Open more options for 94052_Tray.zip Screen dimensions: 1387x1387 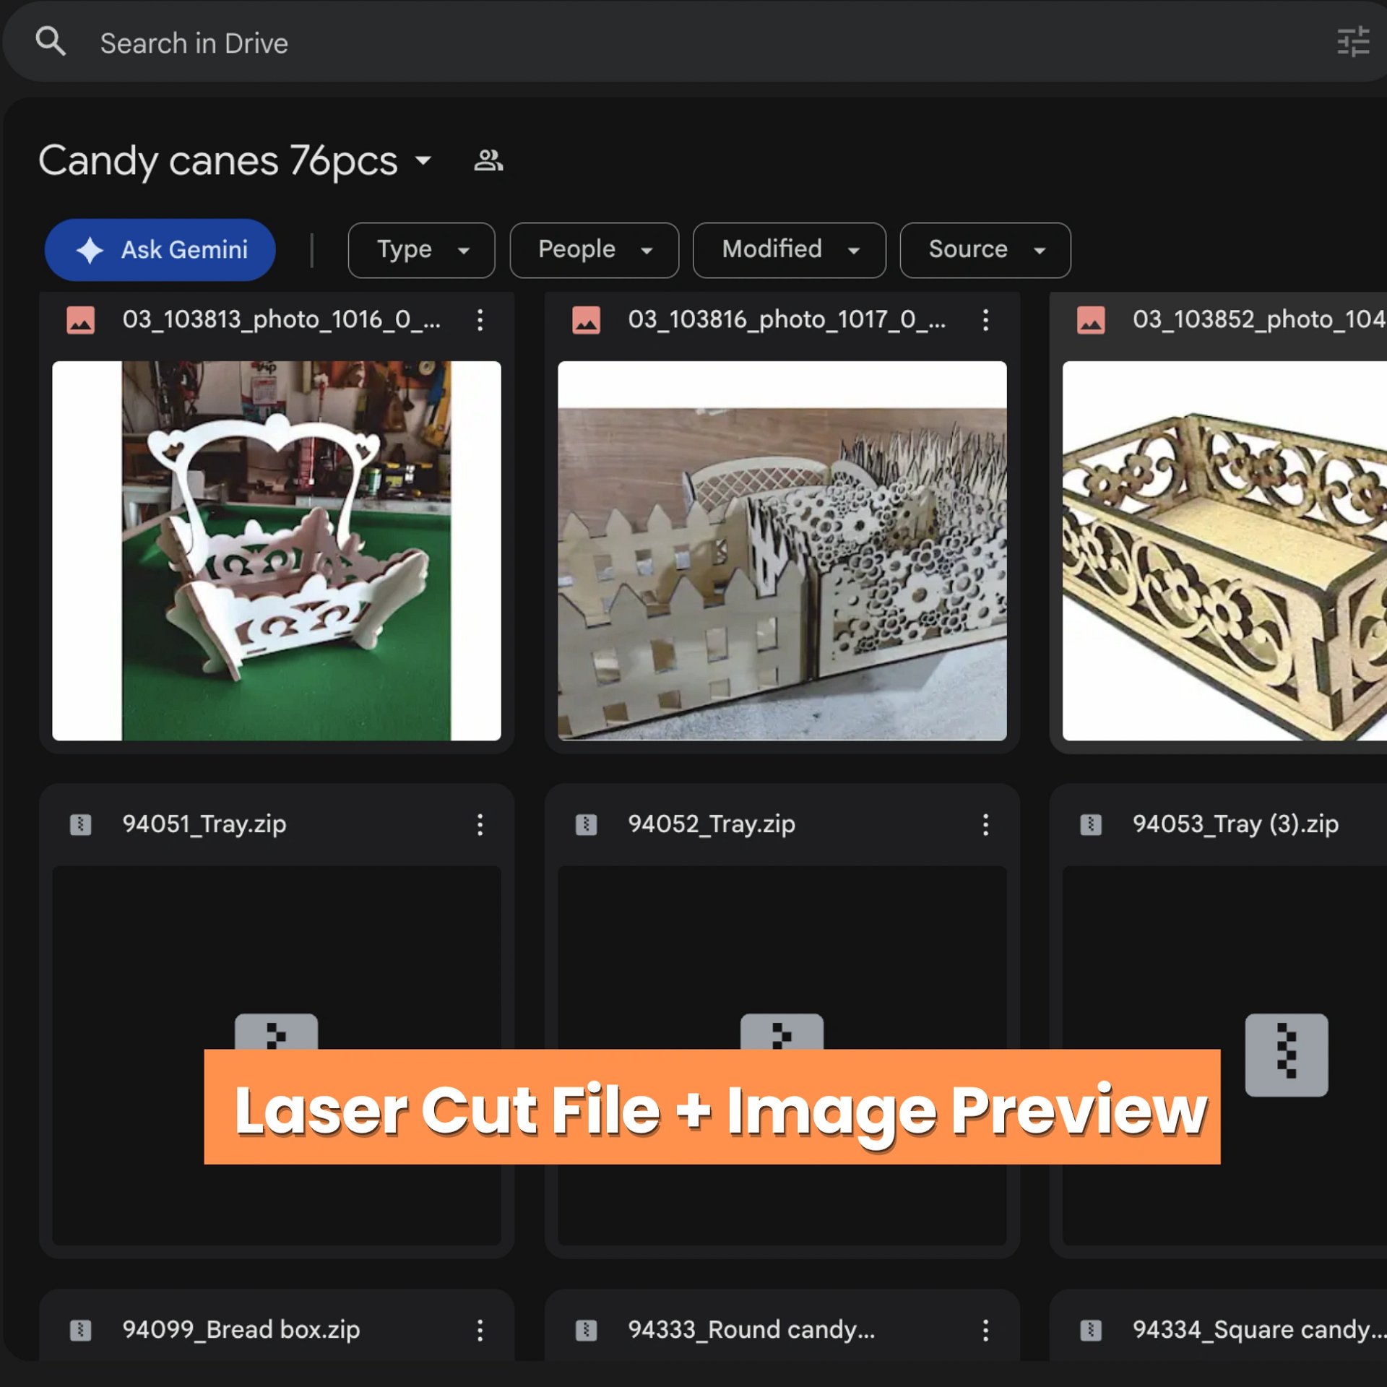[985, 824]
